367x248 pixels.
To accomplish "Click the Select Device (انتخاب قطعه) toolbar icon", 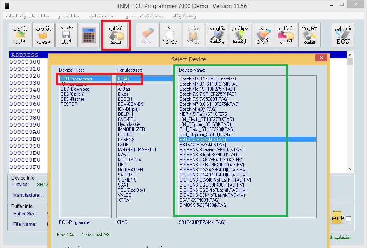I will tap(116, 35).
